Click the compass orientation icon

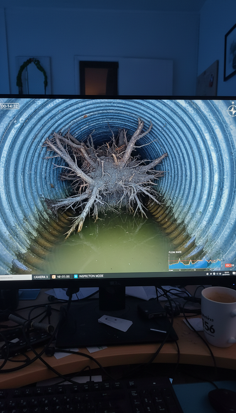(x=232, y=110)
